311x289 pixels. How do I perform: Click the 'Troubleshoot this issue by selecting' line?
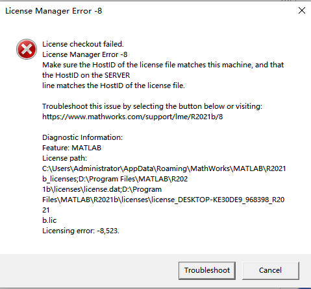click(x=152, y=106)
